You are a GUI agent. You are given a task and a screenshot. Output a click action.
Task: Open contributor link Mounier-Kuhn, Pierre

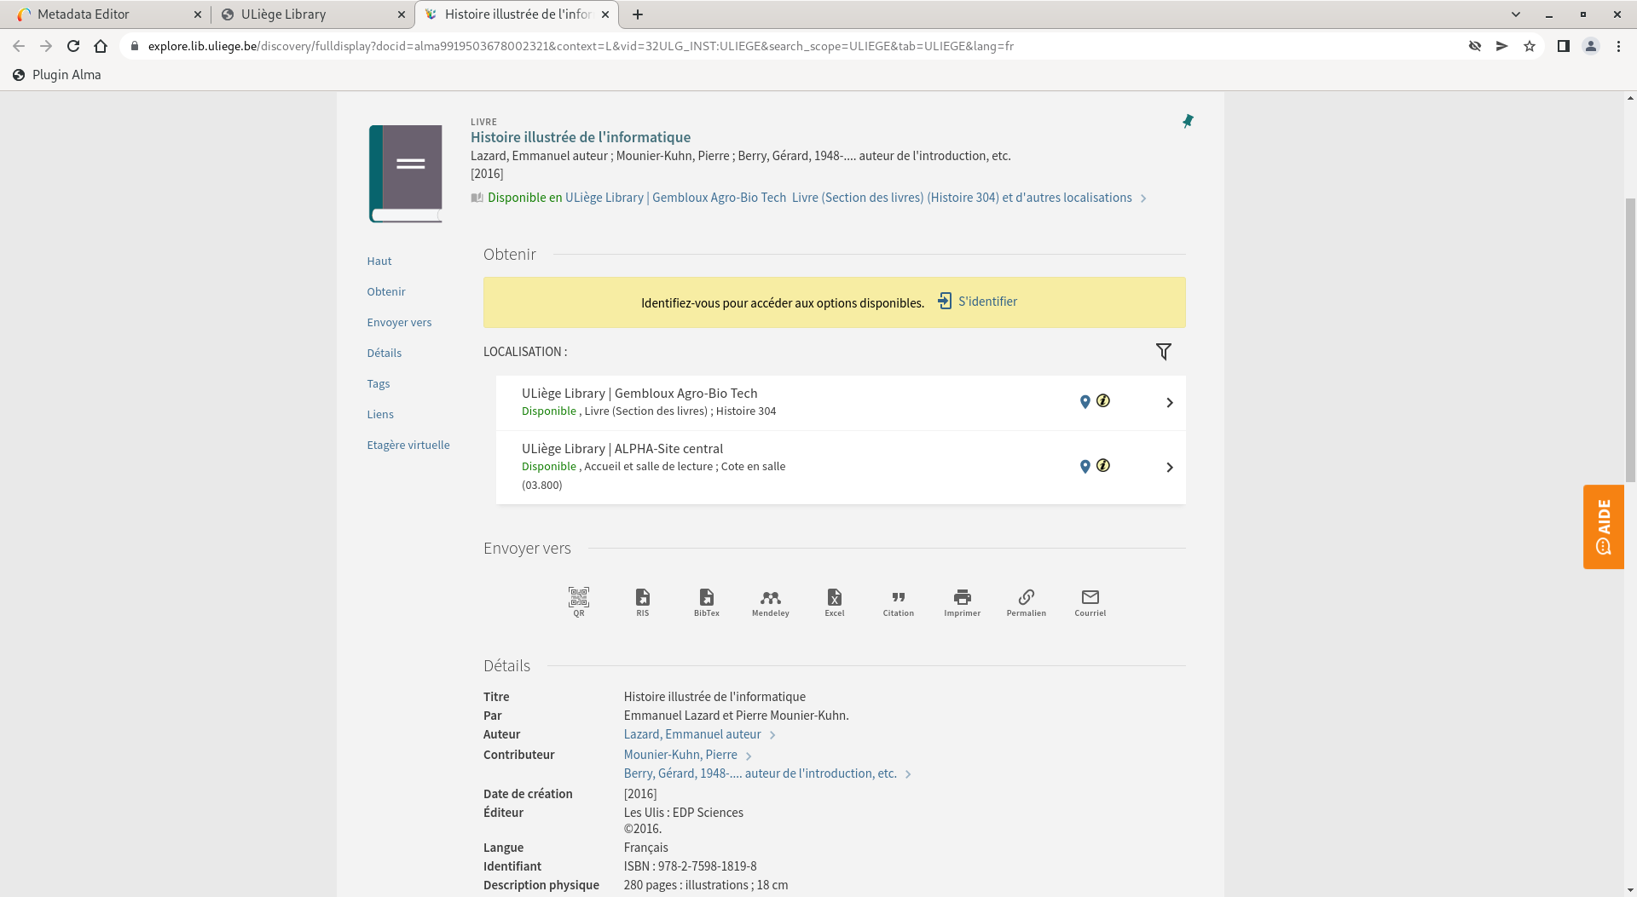[680, 755]
